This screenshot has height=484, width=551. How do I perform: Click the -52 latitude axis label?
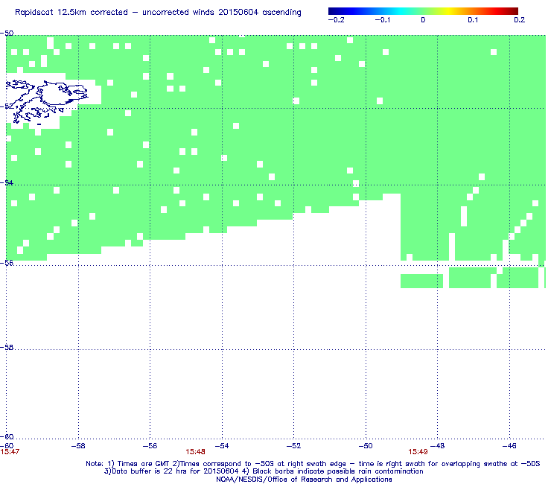tap(7, 106)
